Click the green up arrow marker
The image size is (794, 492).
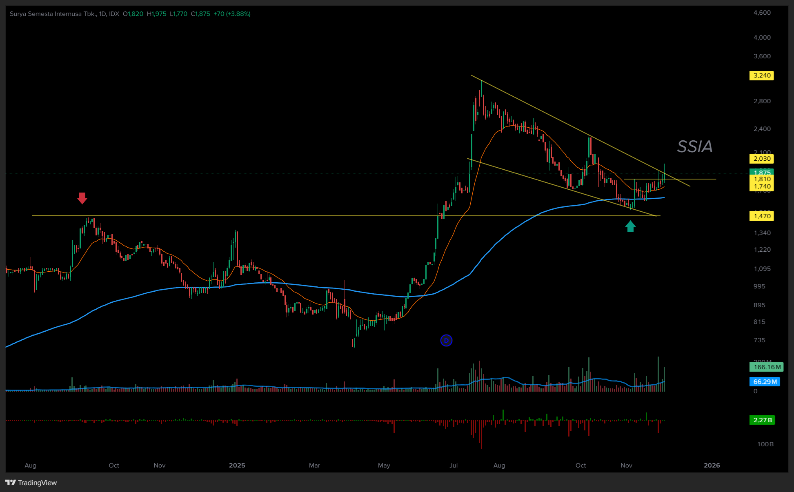click(630, 226)
